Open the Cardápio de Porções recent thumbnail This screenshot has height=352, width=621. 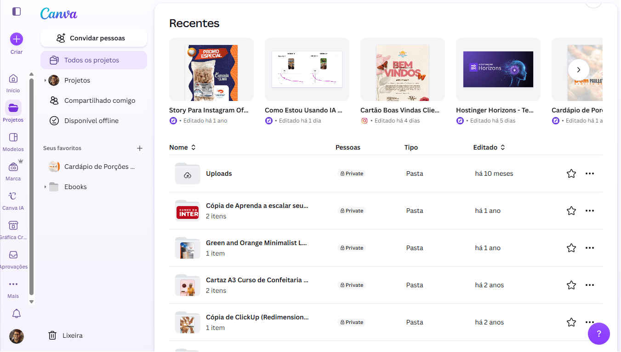tap(577, 69)
